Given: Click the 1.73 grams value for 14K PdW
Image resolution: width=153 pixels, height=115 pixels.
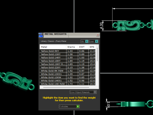Looking at the screenshot, I should [x=70, y=84].
